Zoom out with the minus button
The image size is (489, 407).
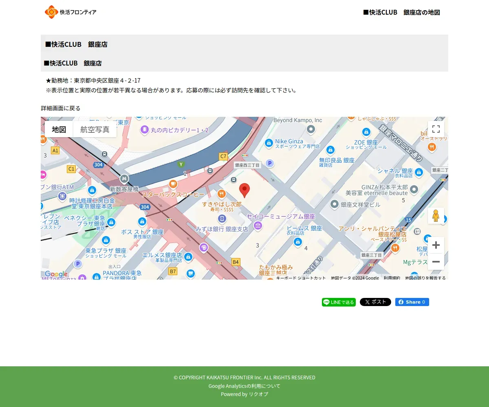coord(436,262)
